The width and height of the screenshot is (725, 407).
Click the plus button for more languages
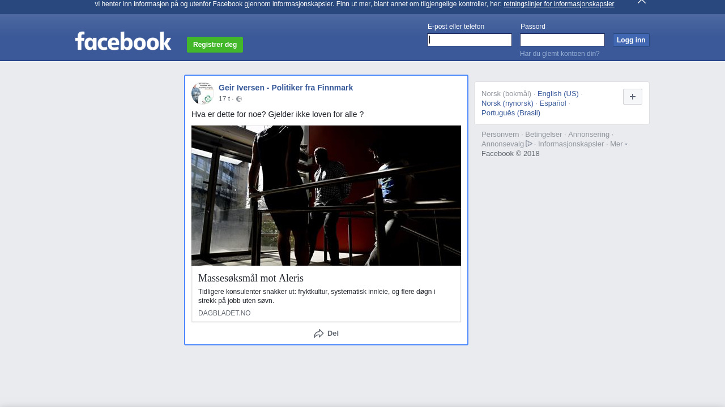[633, 97]
